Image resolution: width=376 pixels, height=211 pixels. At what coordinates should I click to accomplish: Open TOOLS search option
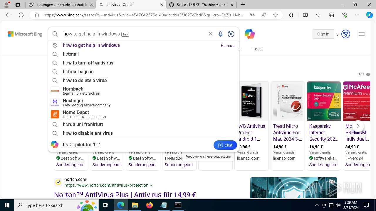[x=258, y=49]
